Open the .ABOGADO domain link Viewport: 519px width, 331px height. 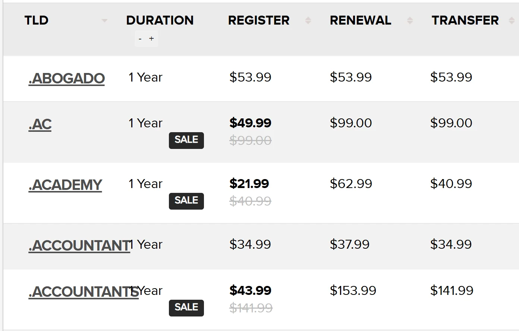tap(66, 78)
